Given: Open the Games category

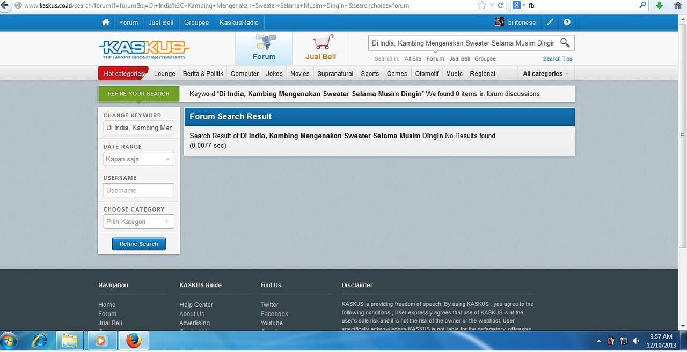Looking at the screenshot, I should 397,74.
